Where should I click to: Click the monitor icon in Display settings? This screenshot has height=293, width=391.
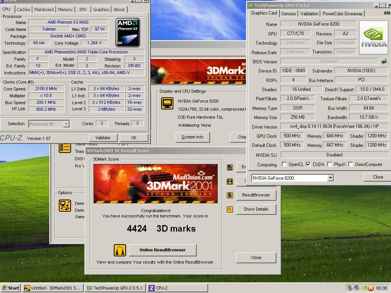(167, 103)
